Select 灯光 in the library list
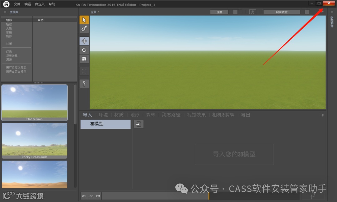 [x=9, y=52]
